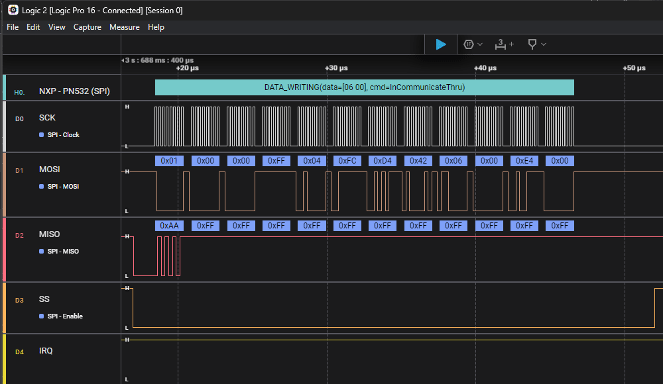This screenshot has height=384, width=663.
Task: Click the plus sign next to measurement icon
Action: [511, 44]
